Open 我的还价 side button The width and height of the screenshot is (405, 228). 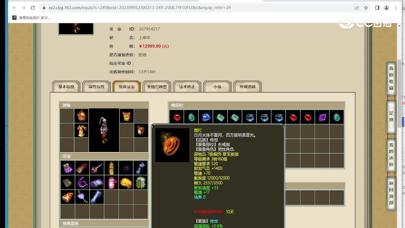391,156
